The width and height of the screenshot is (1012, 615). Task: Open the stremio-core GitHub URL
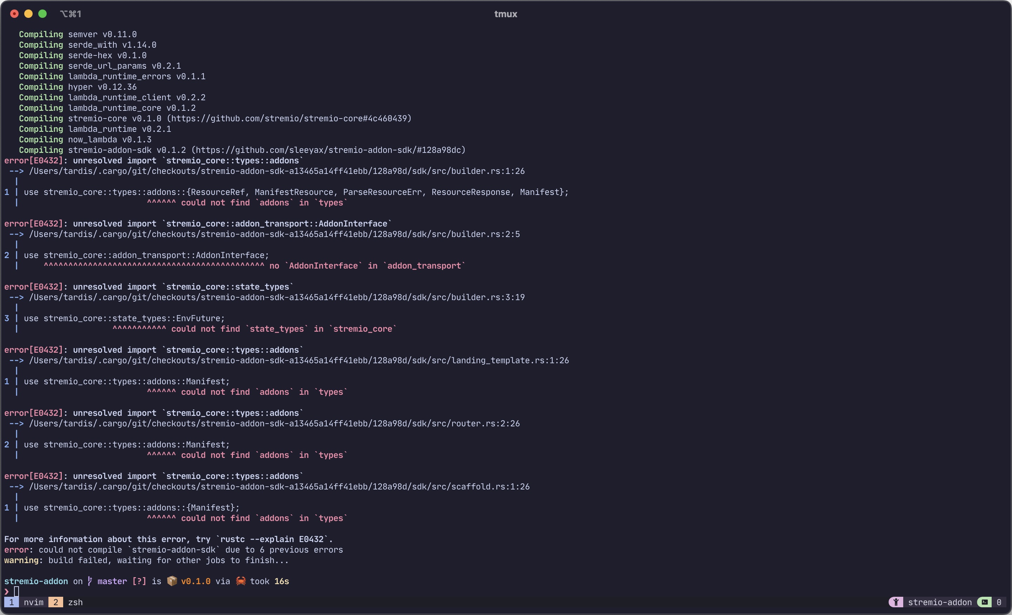pos(289,119)
